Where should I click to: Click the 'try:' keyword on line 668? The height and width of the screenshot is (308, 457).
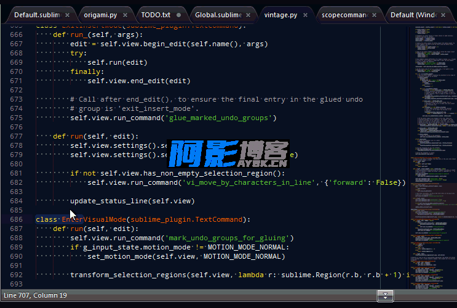[x=78, y=53]
